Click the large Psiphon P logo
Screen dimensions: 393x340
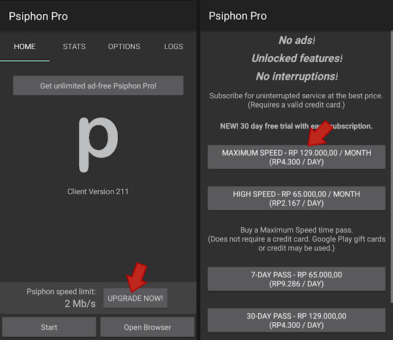tap(98, 144)
